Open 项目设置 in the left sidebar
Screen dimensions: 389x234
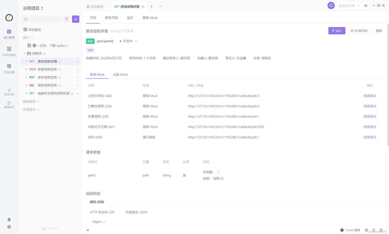tap(9, 69)
